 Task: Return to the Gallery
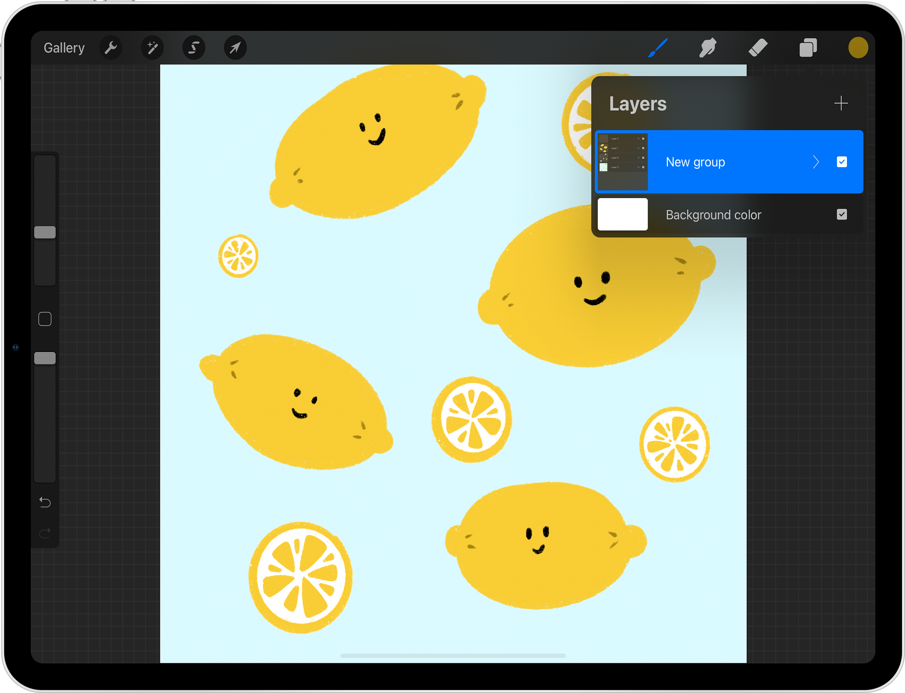tap(64, 48)
